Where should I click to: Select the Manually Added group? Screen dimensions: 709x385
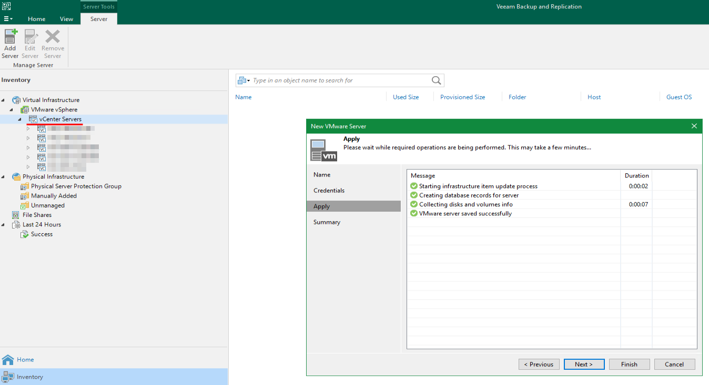[54, 196]
